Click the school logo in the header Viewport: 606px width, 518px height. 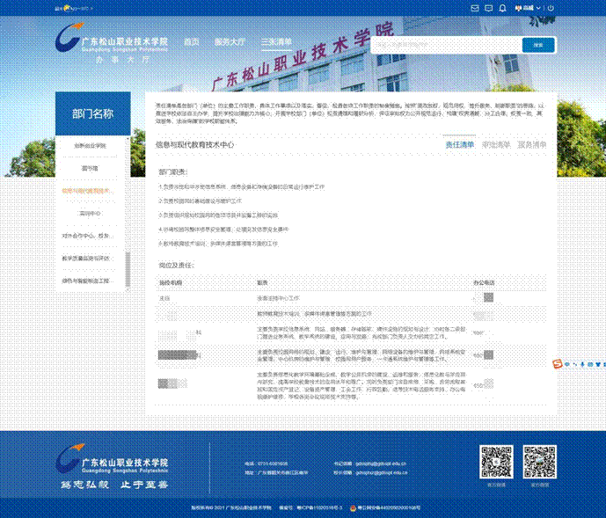[x=112, y=38]
